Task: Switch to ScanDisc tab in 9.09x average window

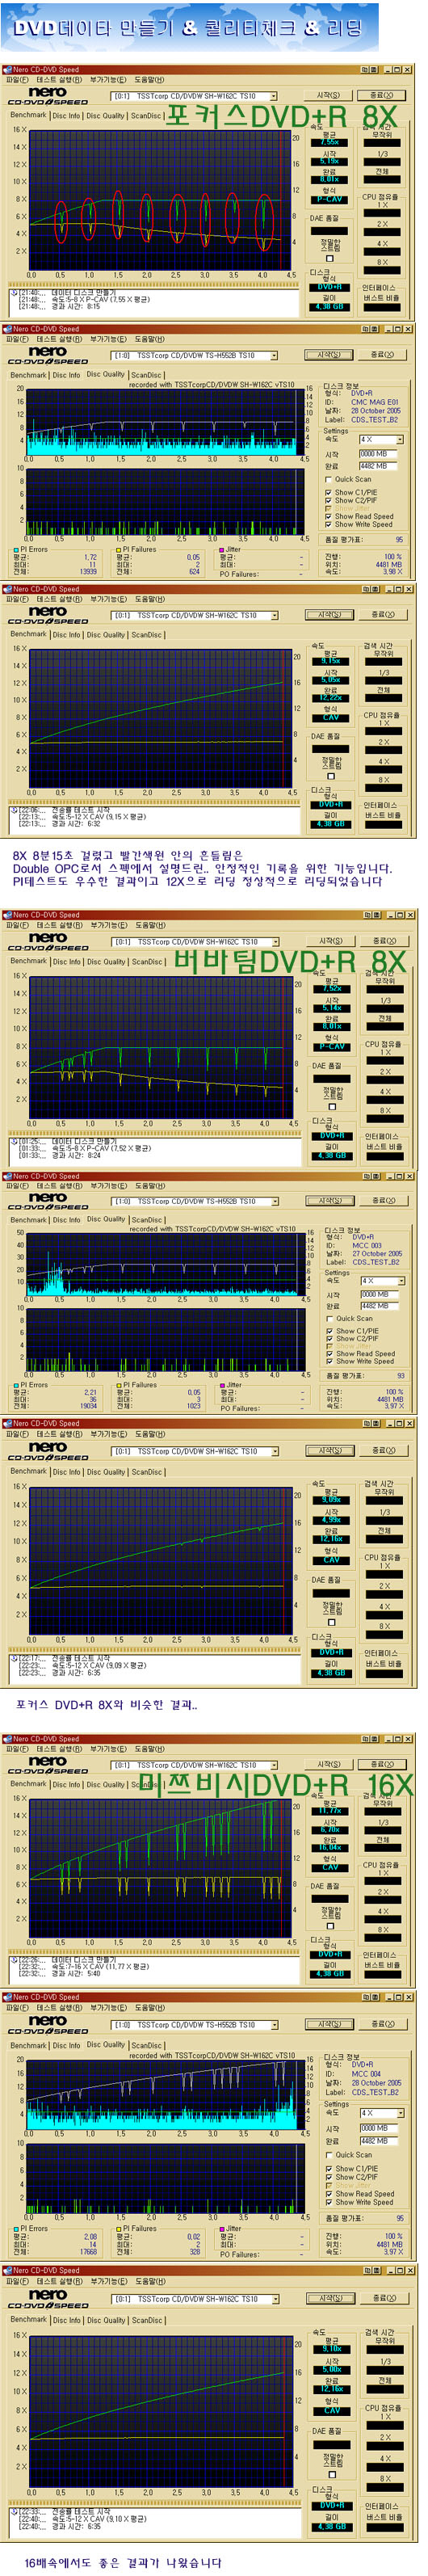Action: [147, 1471]
